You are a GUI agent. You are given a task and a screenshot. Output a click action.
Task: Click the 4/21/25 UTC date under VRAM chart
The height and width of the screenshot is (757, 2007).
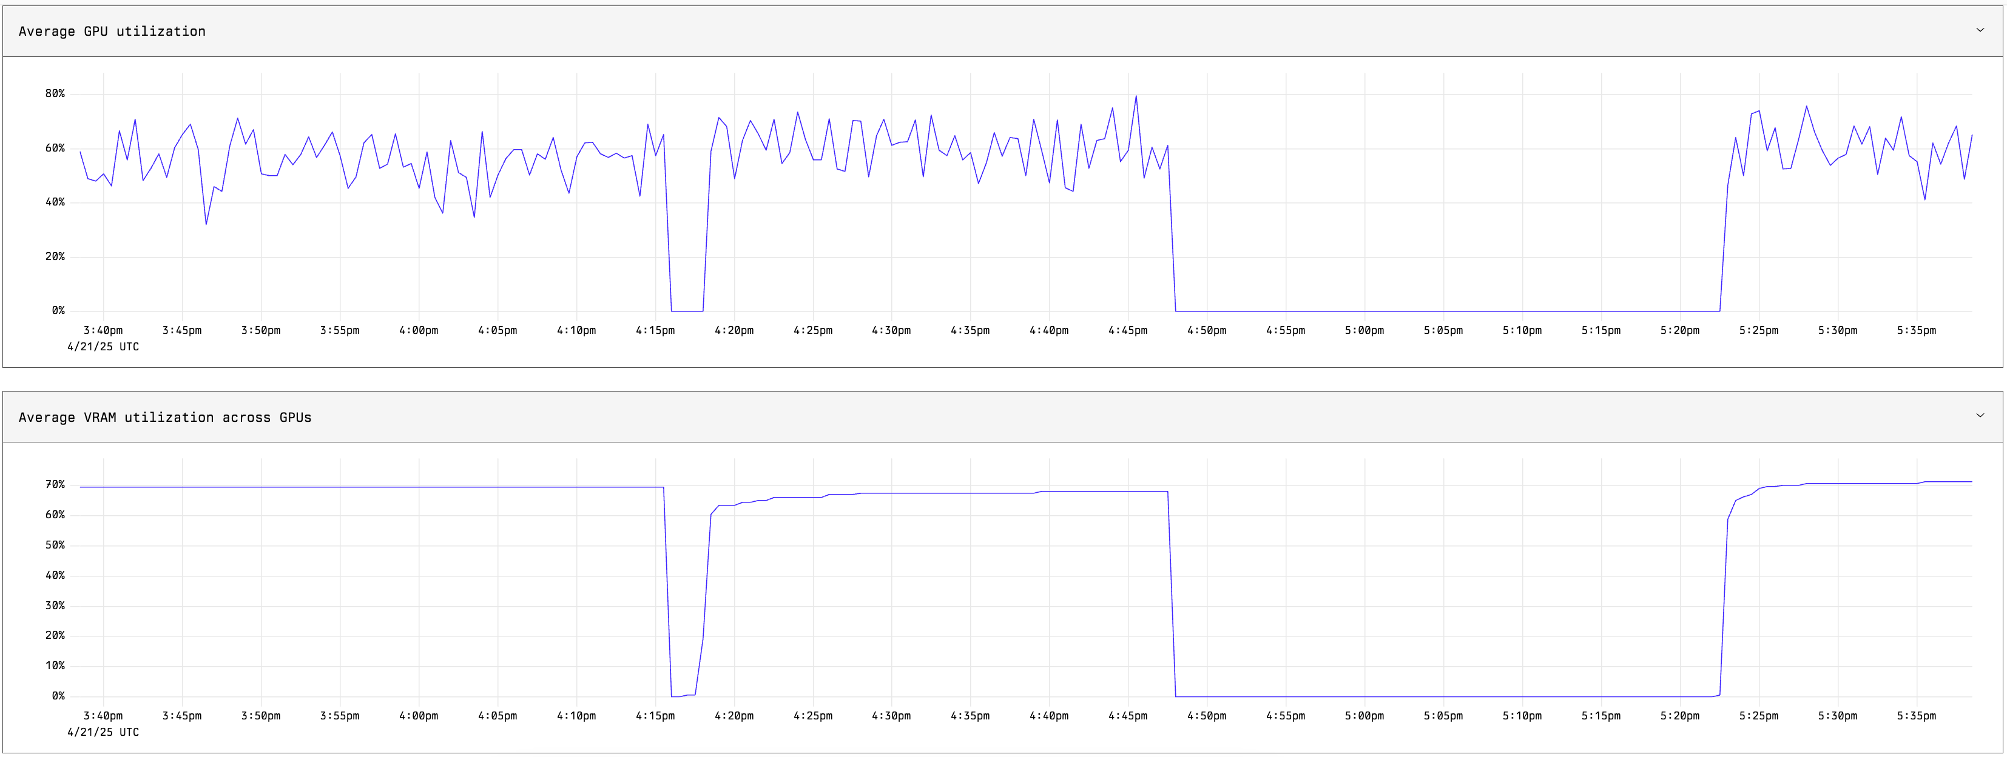(x=103, y=732)
